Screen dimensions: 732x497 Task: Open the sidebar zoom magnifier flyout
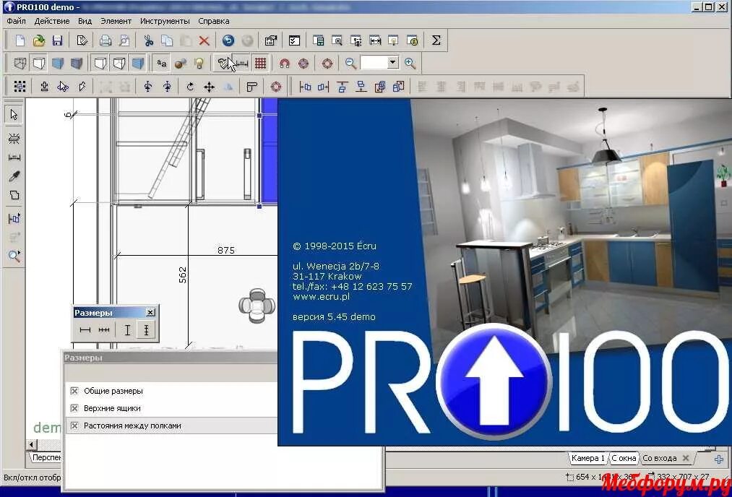[x=14, y=256]
